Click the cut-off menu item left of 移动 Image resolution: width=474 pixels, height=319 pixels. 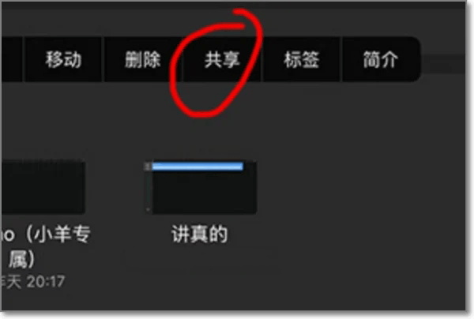pyautogui.click(x=12, y=59)
